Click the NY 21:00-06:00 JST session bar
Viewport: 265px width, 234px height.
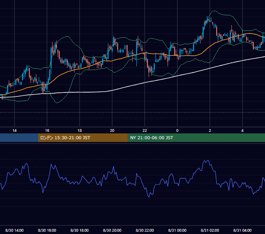[x=196, y=138]
